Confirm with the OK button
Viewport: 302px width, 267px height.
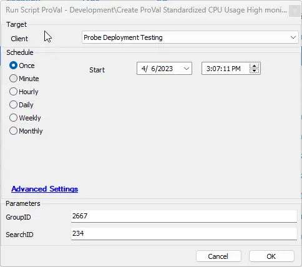(271, 256)
